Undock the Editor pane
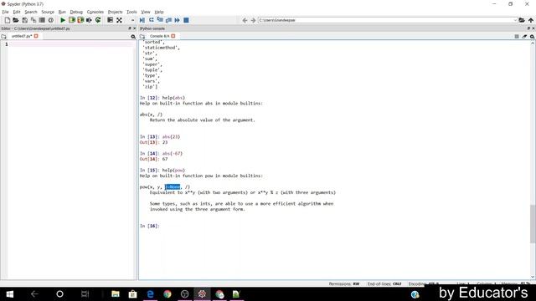 tap(130, 28)
